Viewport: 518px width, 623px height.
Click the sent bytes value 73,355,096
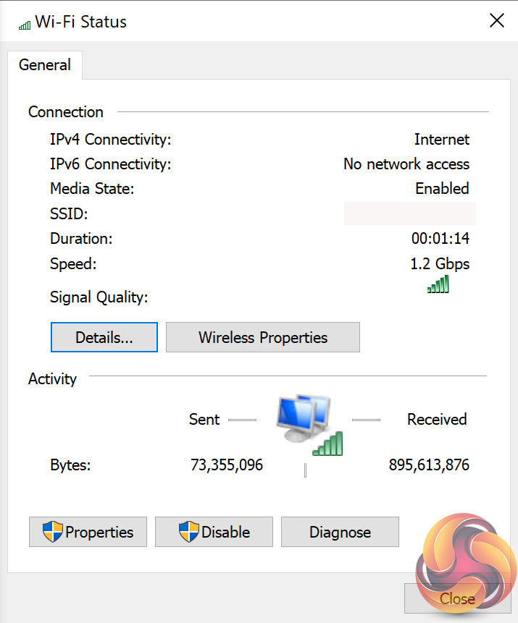pyautogui.click(x=227, y=465)
